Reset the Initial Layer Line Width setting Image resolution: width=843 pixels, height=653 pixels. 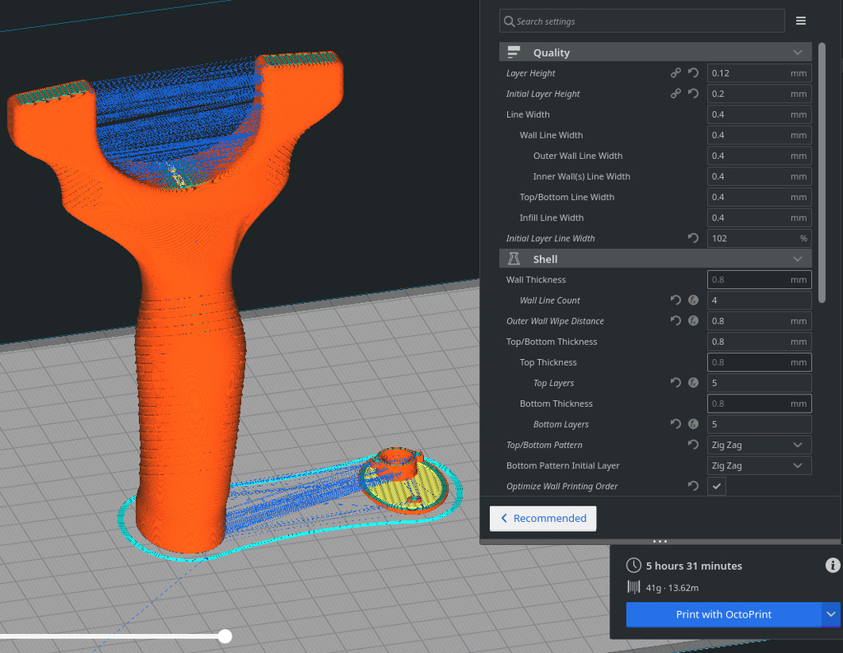[693, 238]
